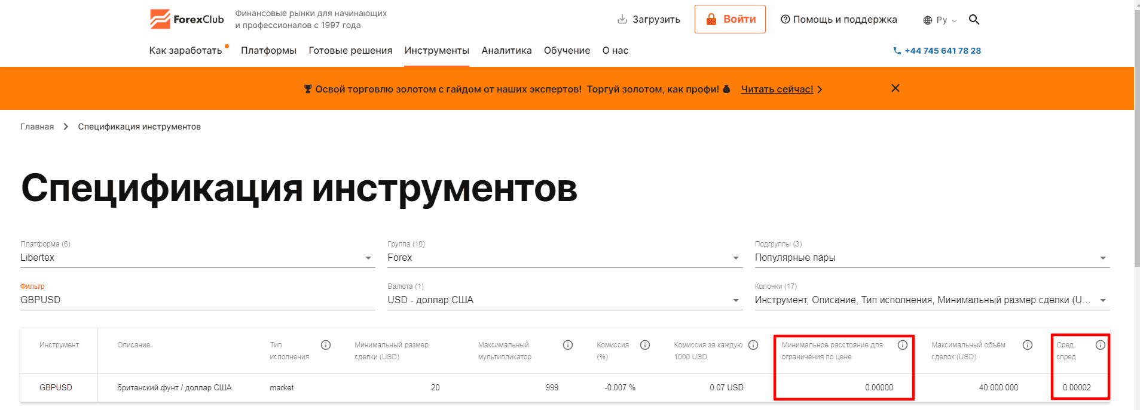Click the ForexClub logo
Image resolution: width=1140 pixels, height=410 pixels.
click(x=187, y=19)
